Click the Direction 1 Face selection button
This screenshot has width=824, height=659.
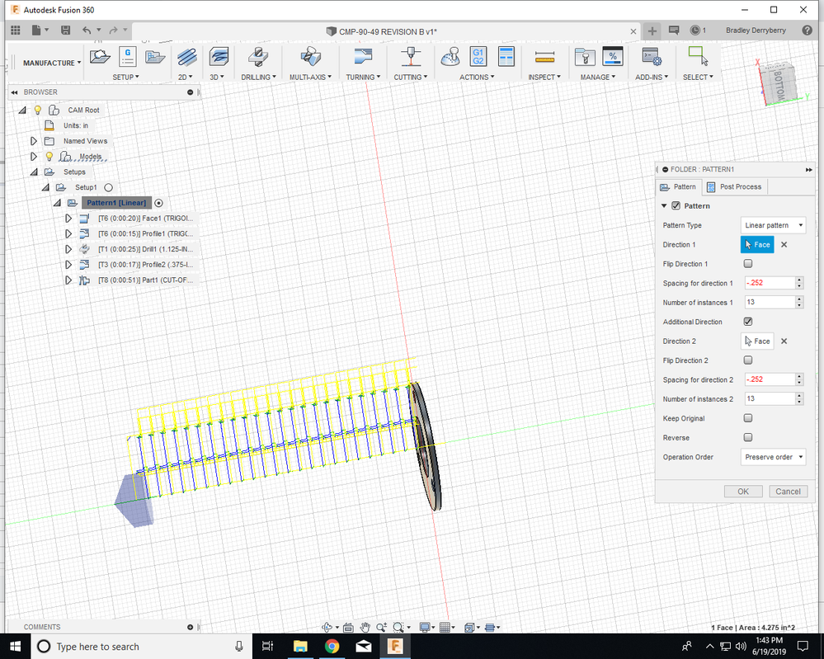click(x=757, y=244)
